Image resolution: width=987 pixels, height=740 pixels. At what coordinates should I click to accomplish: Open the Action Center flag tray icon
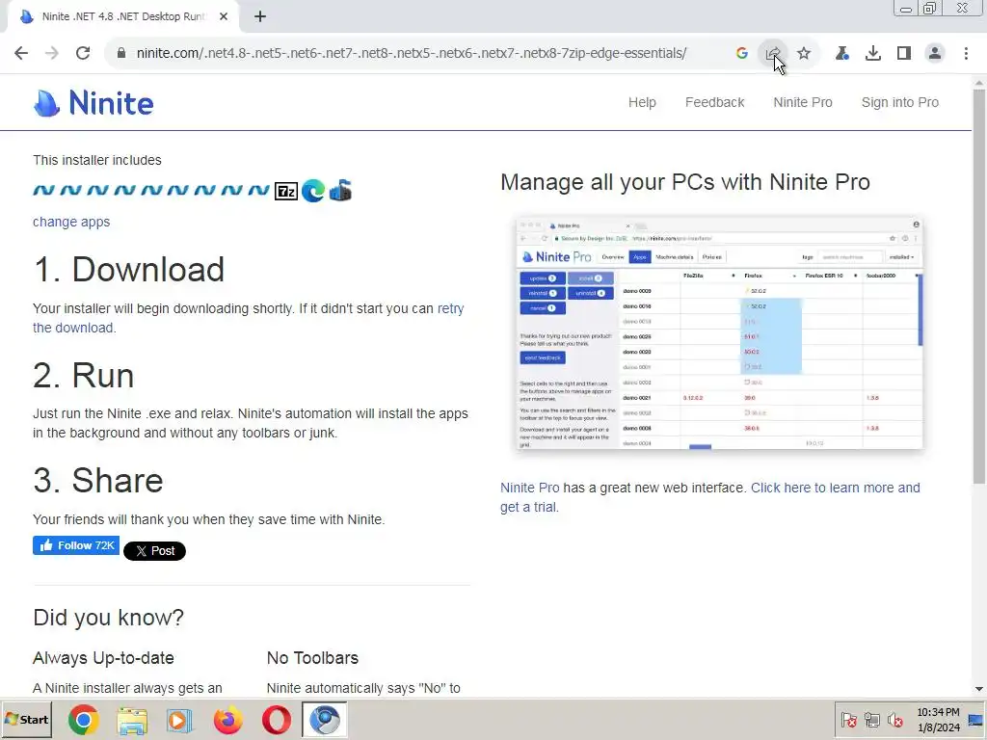point(848,720)
